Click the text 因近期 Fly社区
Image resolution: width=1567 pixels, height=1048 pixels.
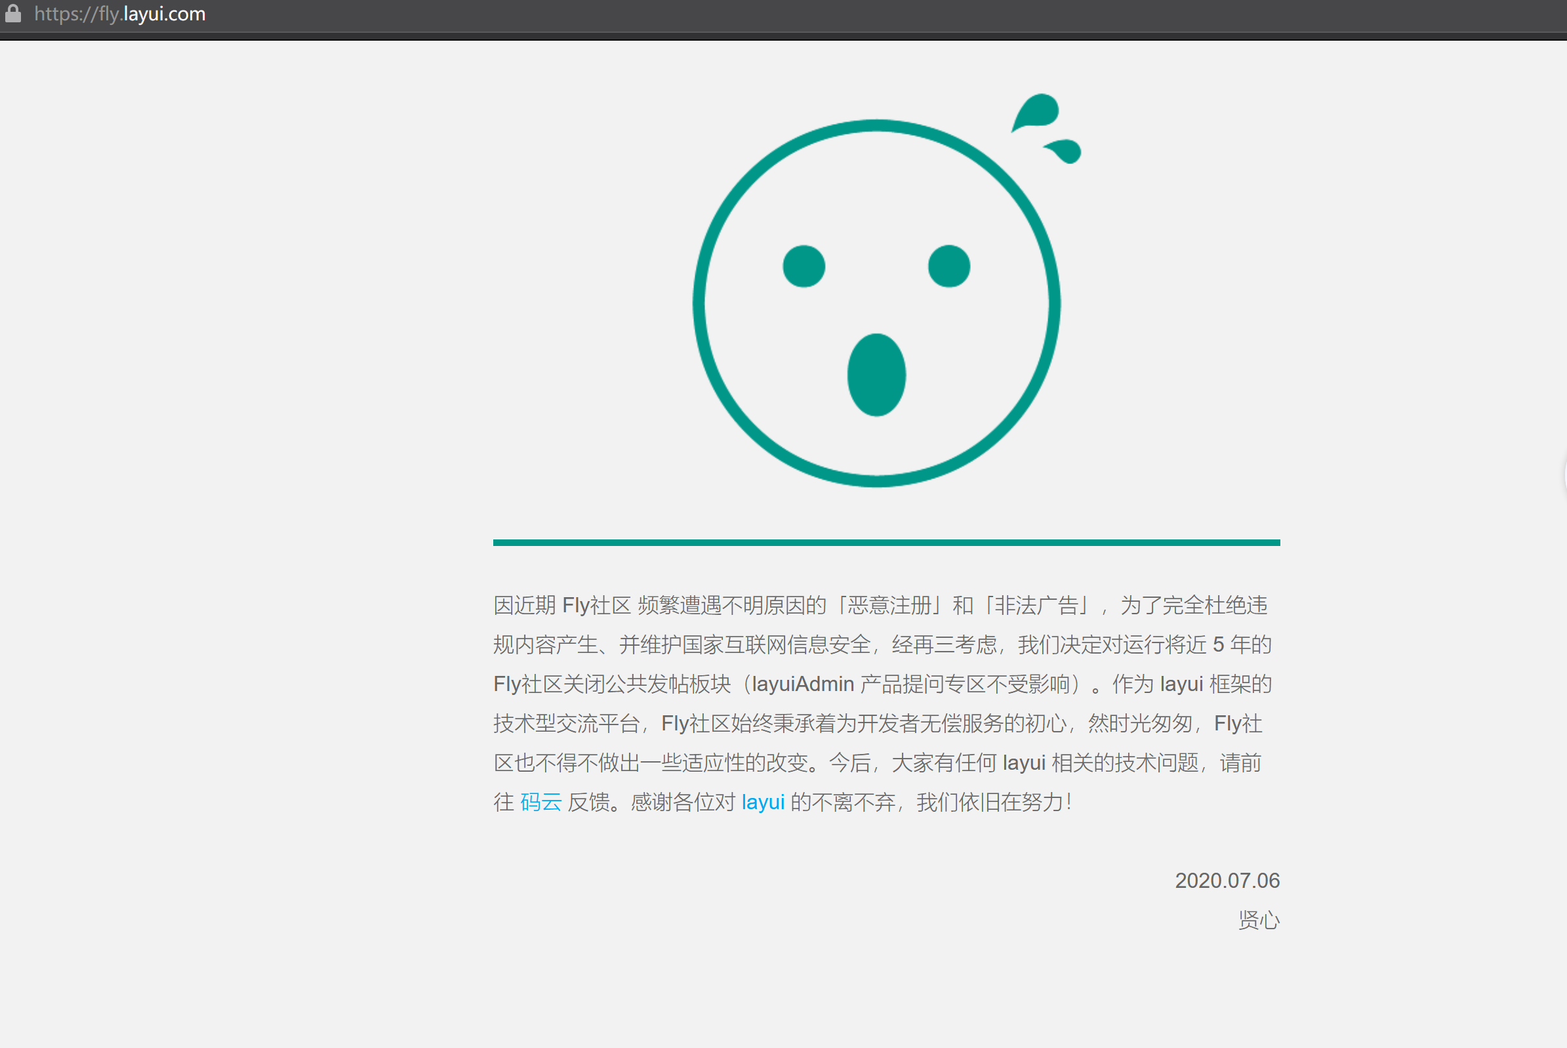(561, 606)
